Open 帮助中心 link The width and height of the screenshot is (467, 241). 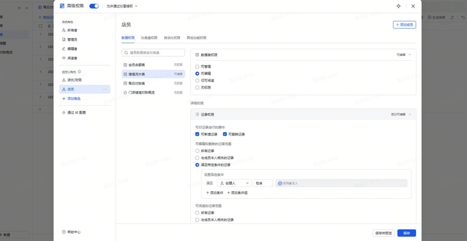coord(71,232)
